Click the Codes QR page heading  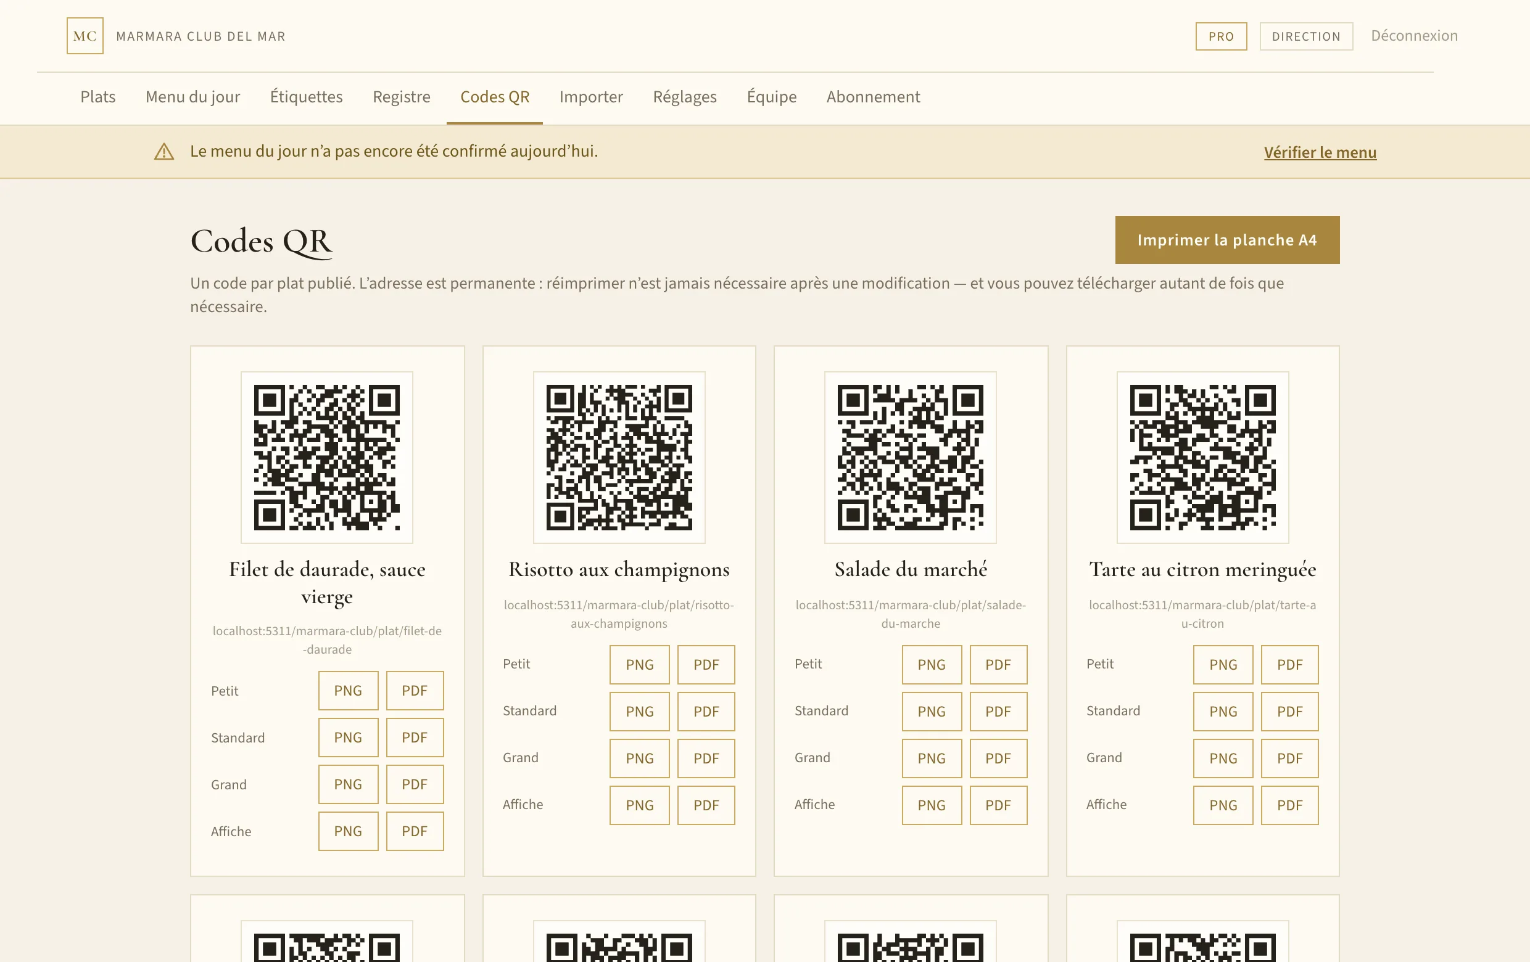click(x=261, y=241)
